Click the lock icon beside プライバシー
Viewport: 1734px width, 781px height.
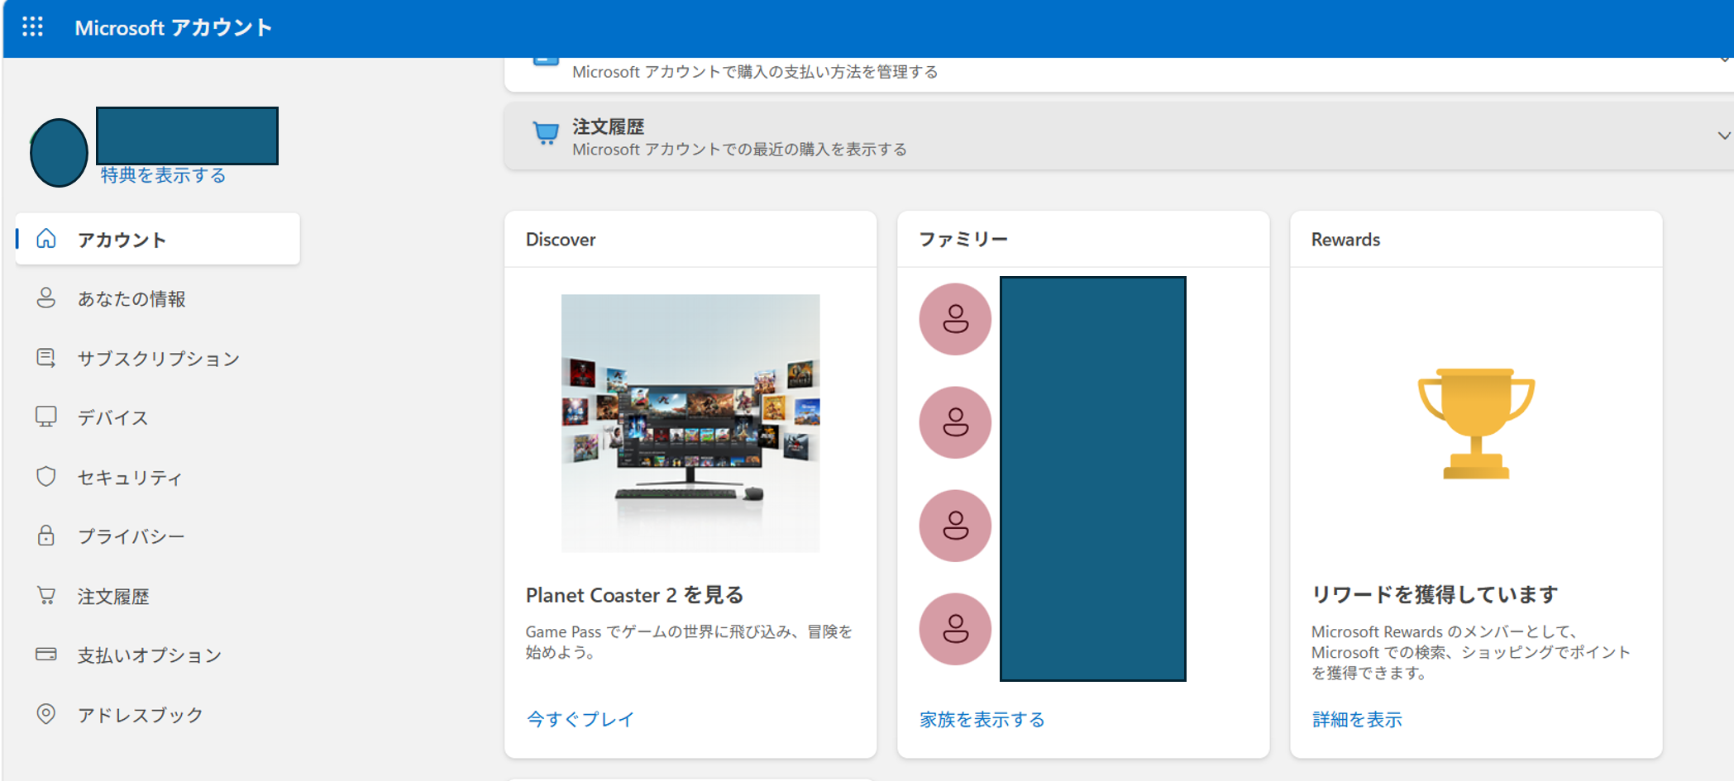coord(46,536)
